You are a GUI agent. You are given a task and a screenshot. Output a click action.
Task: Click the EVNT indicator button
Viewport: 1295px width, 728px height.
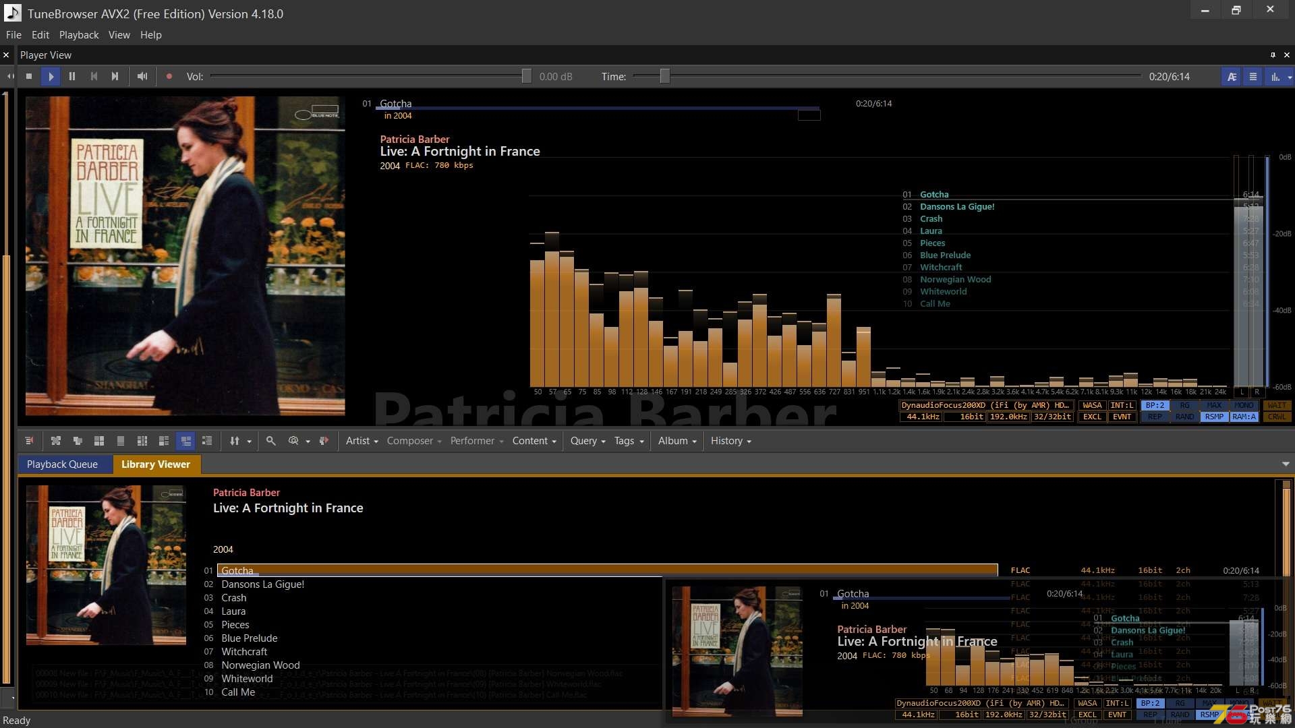point(1122,417)
